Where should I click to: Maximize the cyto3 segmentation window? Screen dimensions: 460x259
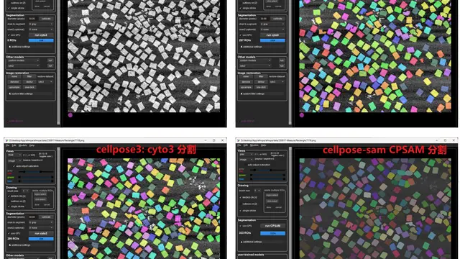(214, 140)
